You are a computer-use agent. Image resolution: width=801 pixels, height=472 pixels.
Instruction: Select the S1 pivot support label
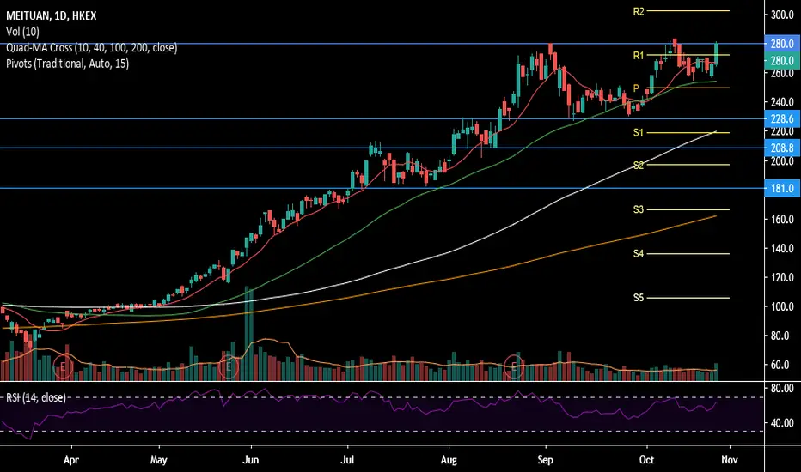[639, 133]
